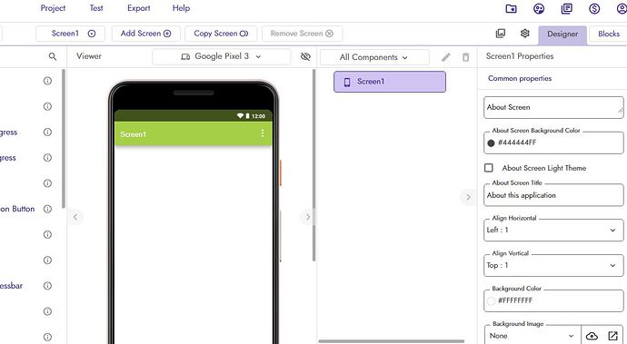
Task: Click the Add Screen button
Action: pyautogui.click(x=145, y=34)
